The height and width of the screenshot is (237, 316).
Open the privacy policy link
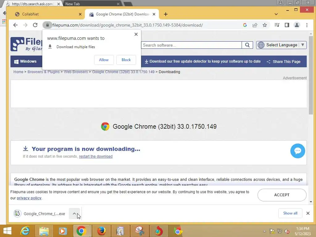pyautogui.click(x=29, y=198)
